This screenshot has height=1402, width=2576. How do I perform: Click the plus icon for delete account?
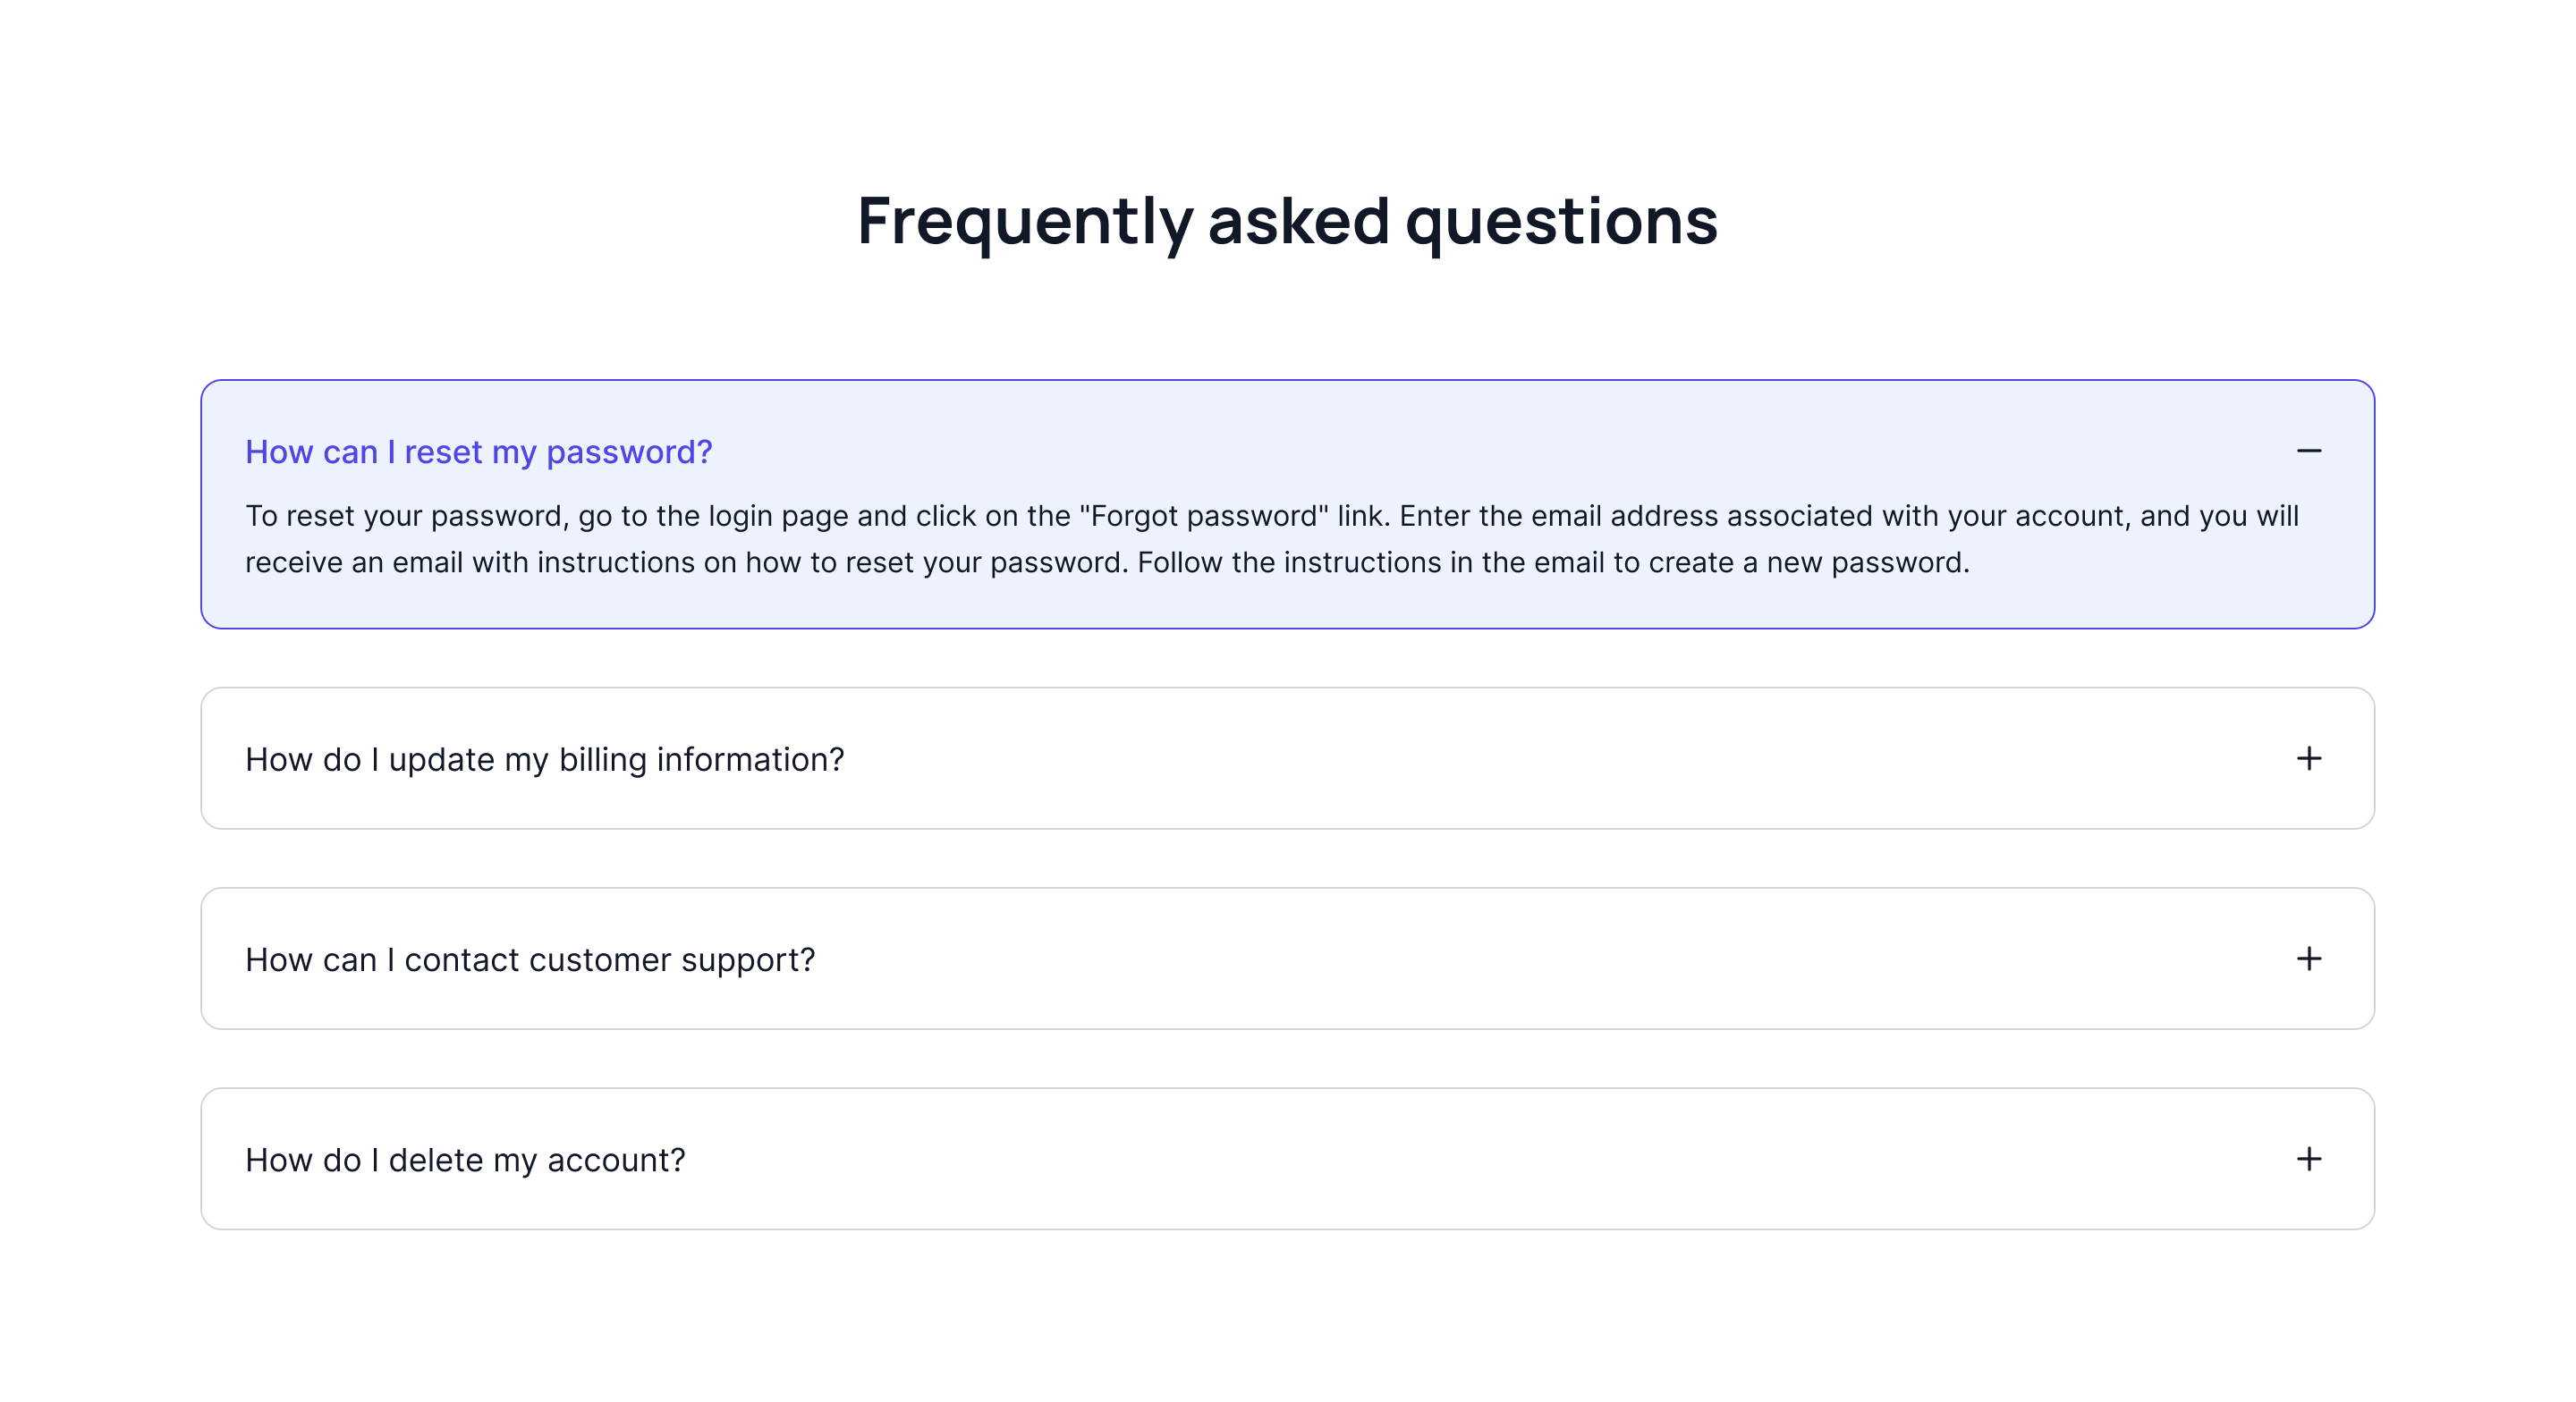[x=2308, y=1159]
